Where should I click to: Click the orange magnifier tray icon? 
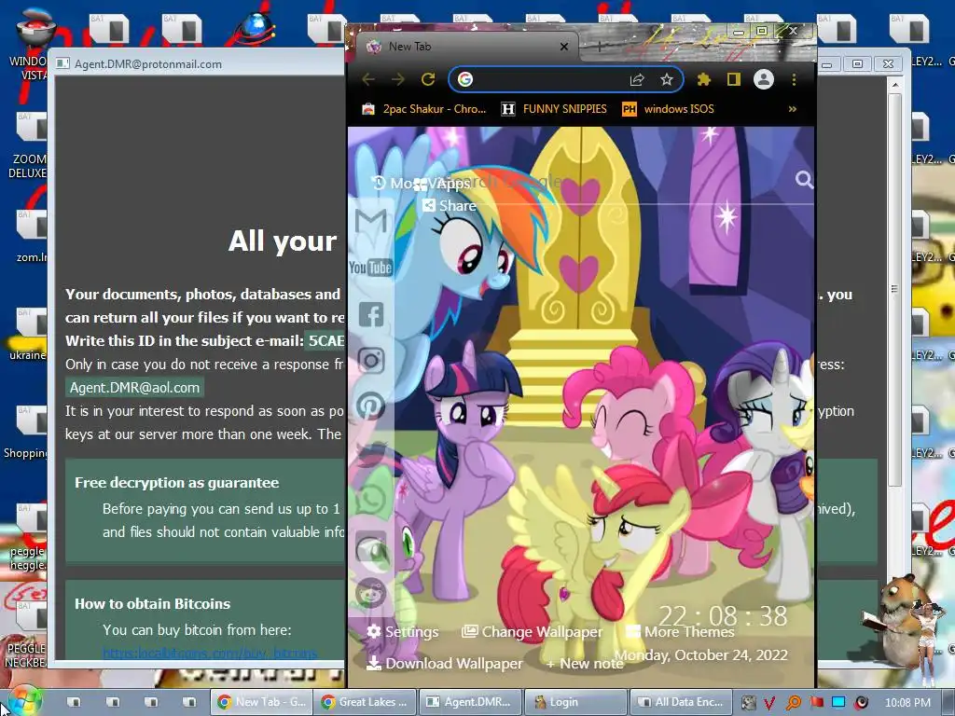[x=794, y=703]
